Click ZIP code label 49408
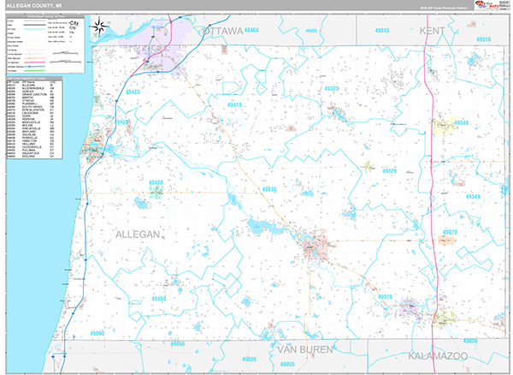Screen dimensions: 513x375 pos(156,182)
